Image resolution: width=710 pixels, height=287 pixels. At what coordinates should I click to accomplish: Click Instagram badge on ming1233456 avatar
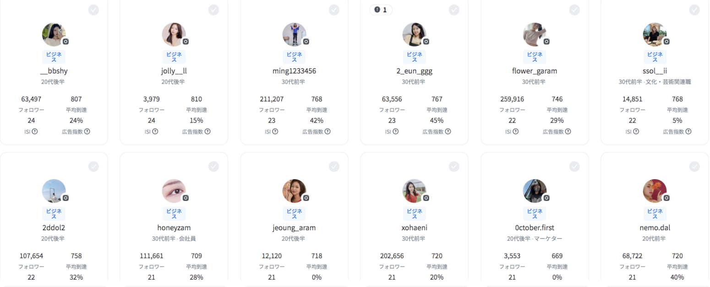tap(306, 42)
